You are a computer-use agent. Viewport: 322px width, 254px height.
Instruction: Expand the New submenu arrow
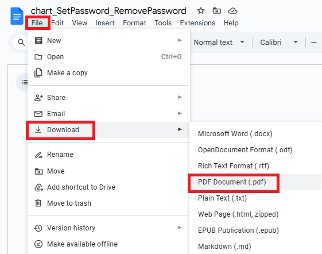(180, 40)
